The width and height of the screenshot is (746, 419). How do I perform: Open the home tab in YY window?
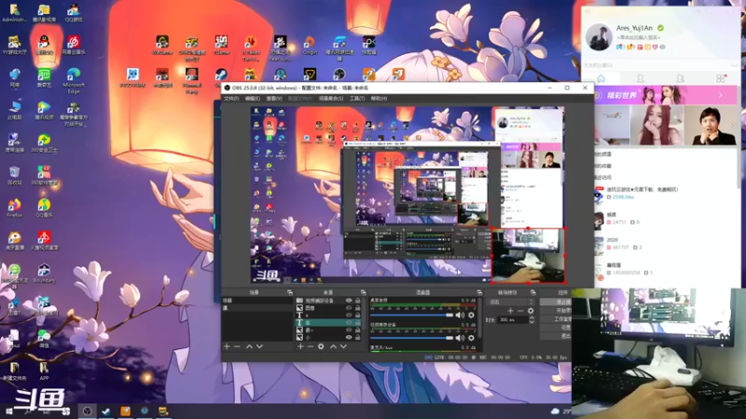tap(601, 78)
